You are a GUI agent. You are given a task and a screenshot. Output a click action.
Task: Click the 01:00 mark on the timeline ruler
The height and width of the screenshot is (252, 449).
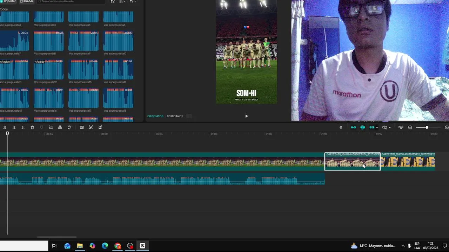[x=214, y=134]
